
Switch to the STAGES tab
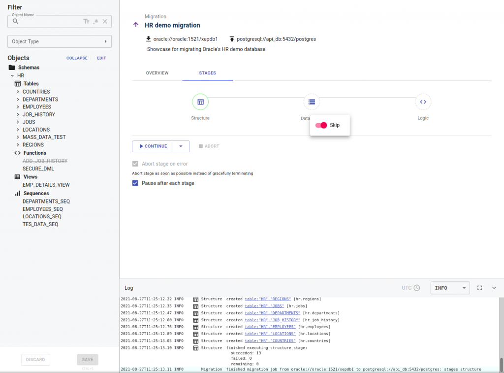click(207, 73)
